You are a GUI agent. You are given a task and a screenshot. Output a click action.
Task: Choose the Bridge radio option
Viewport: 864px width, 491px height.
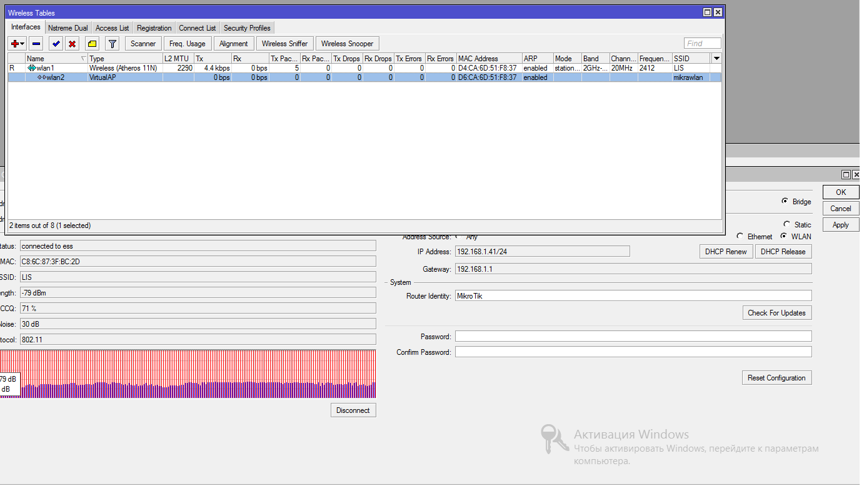click(x=785, y=202)
